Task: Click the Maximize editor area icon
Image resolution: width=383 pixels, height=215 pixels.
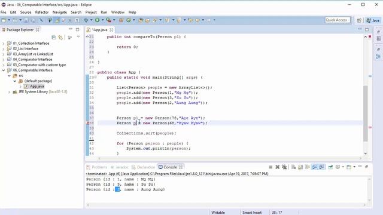Action: (367, 29)
